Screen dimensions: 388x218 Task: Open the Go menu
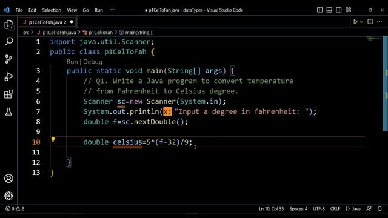click(85, 10)
